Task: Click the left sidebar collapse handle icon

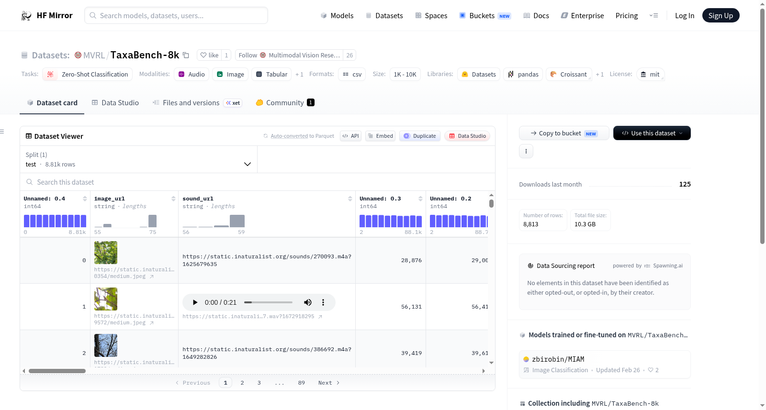Action: coord(2,132)
